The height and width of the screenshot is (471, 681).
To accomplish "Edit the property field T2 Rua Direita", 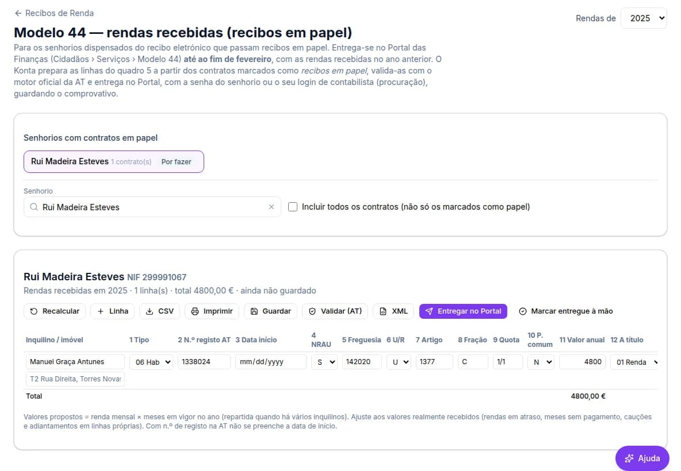I will 75,379.
